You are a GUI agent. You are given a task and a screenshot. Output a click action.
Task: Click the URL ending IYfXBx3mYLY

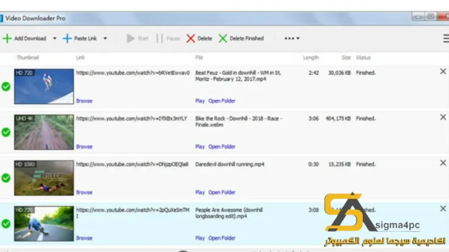(131, 118)
